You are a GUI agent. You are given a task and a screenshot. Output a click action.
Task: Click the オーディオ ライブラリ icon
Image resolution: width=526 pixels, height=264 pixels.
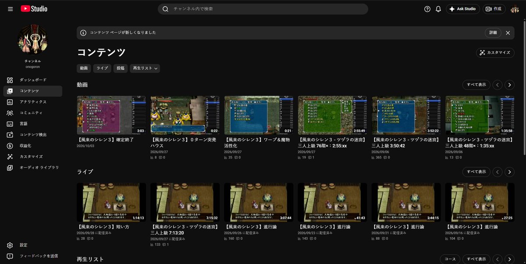10,168
